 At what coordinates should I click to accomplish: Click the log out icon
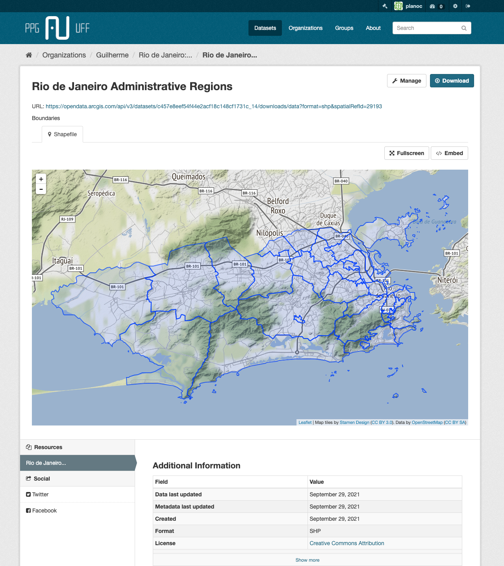(468, 6)
